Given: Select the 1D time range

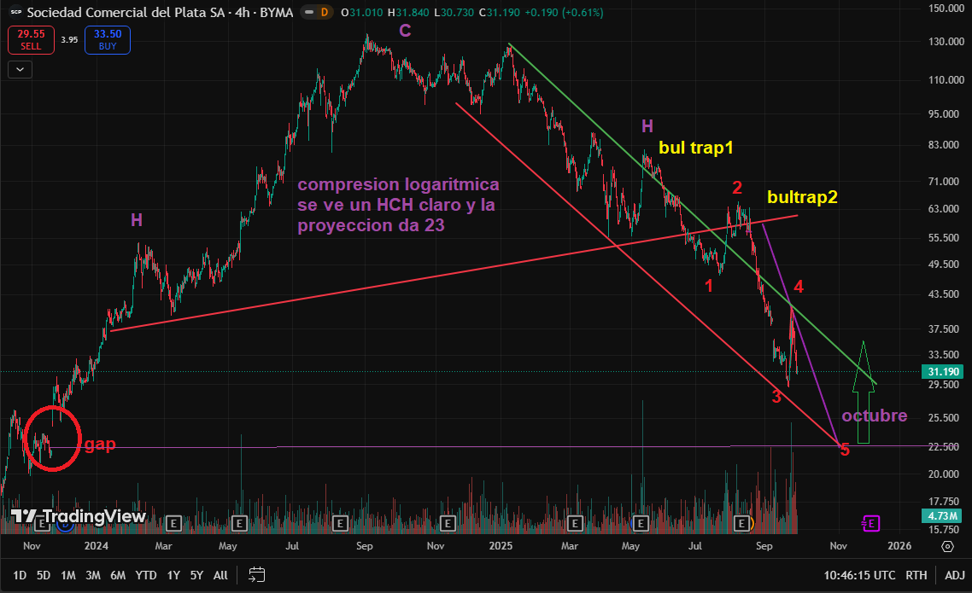Looking at the screenshot, I should [20, 575].
